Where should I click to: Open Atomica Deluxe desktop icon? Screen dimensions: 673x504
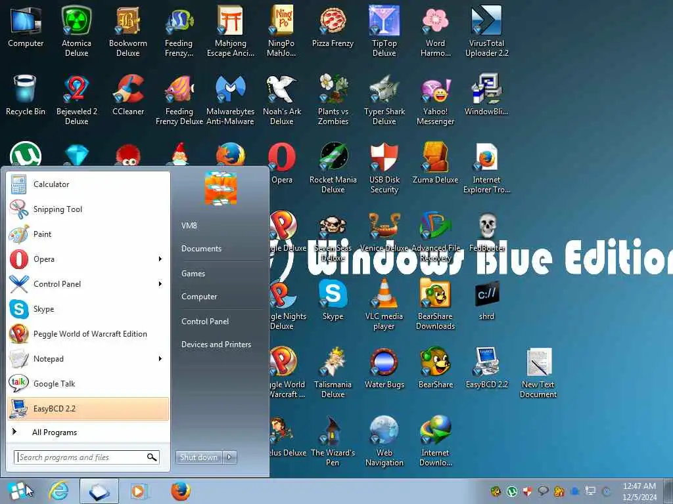click(x=76, y=31)
